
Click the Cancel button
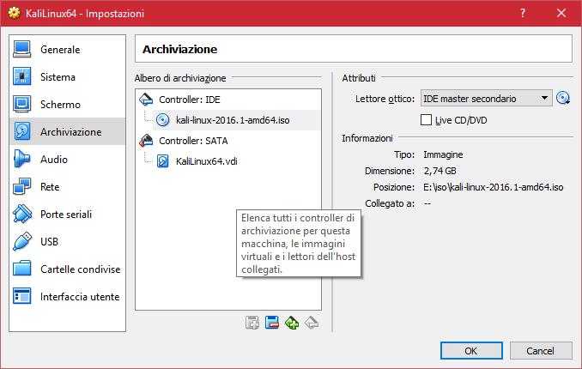(x=541, y=351)
